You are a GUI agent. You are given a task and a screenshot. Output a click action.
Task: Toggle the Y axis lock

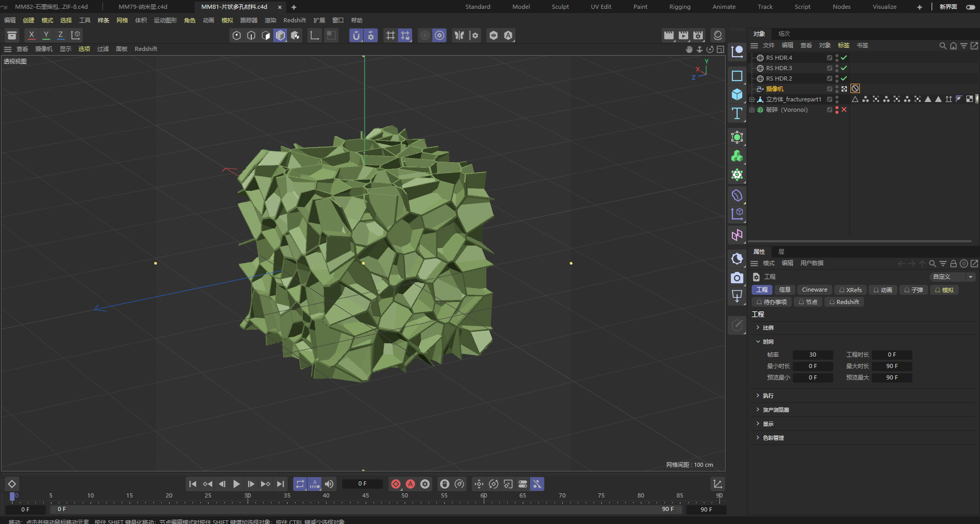46,35
